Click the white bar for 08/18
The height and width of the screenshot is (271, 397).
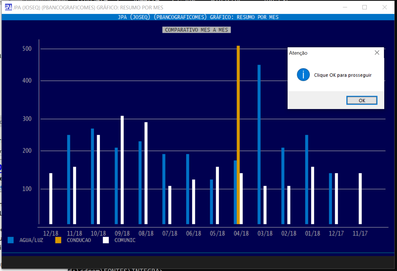[x=146, y=173]
